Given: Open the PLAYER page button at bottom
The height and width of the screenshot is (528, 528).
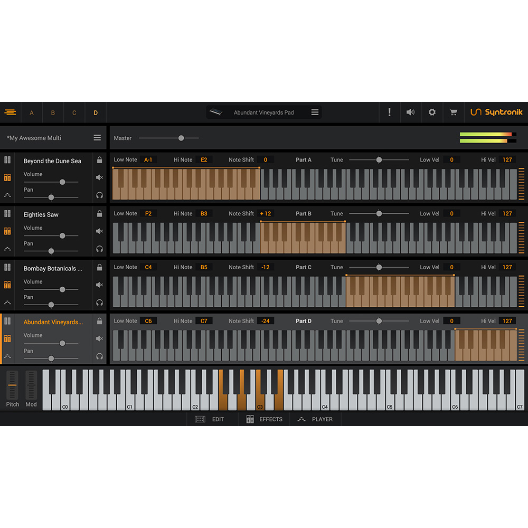Looking at the screenshot, I should [315, 419].
